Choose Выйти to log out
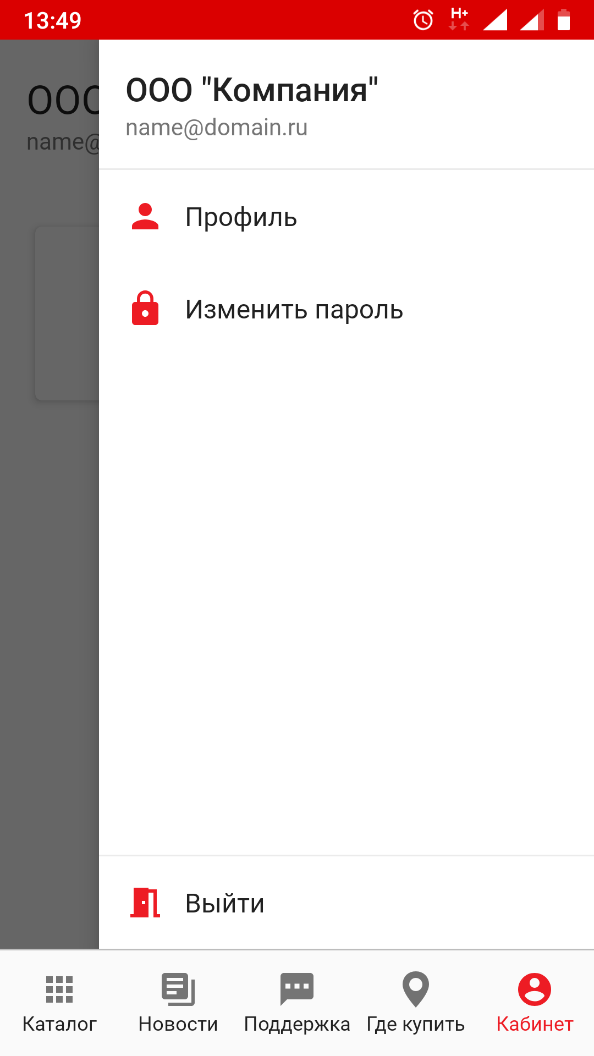Image resolution: width=594 pixels, height=1056 pixels. coord(346,903)
